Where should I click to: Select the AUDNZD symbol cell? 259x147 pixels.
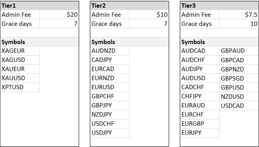[110, 51]
